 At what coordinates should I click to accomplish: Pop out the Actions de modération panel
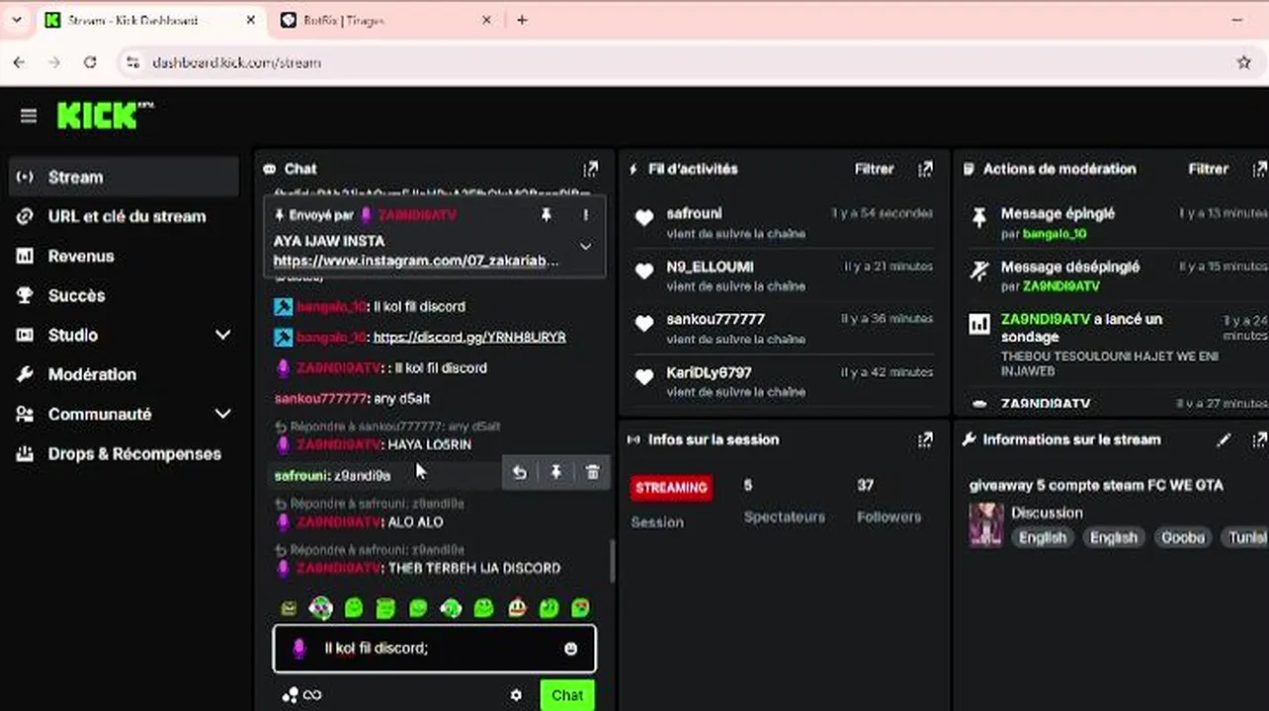coord(1259,169)
